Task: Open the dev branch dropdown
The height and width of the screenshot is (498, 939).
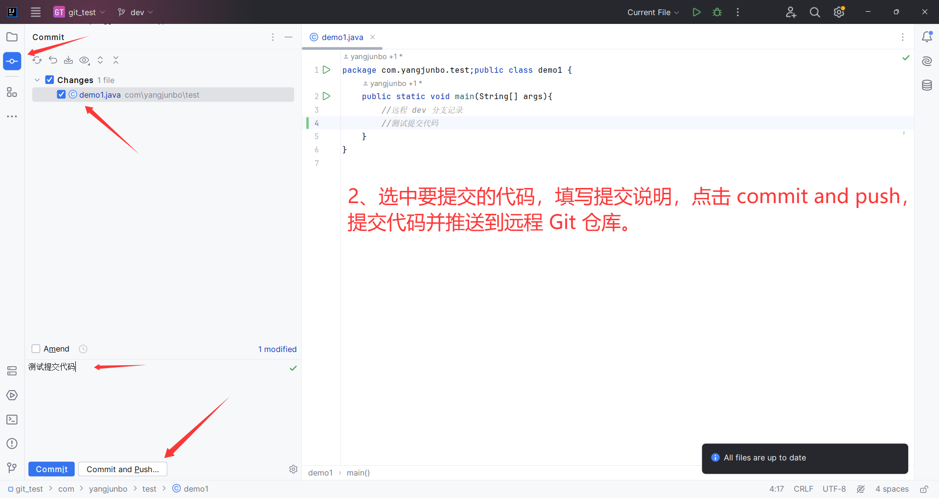Action: pos(135,12)
